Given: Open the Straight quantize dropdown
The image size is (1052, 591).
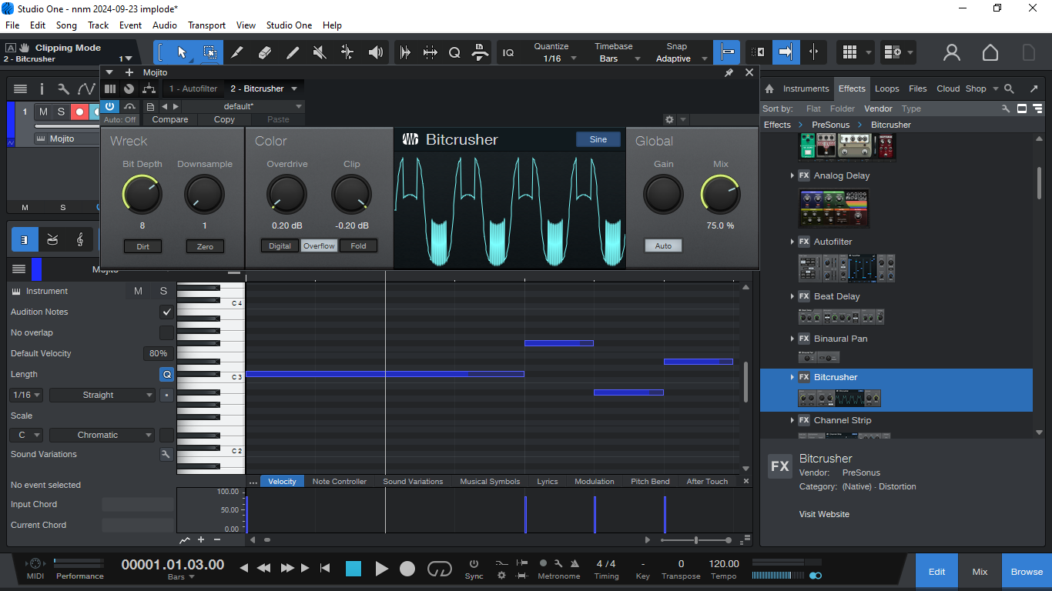Looking at the screenshot, I should click(102, 395).
